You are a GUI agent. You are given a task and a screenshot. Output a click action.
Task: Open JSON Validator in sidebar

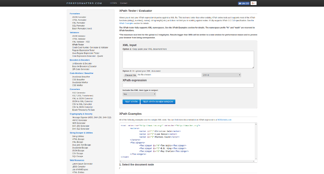(x=79, y=36)
